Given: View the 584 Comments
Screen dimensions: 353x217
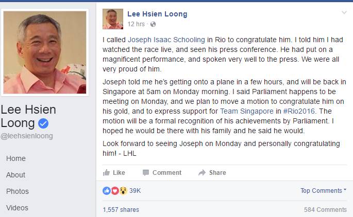Looking at the screenshot, I should (325, 209).
